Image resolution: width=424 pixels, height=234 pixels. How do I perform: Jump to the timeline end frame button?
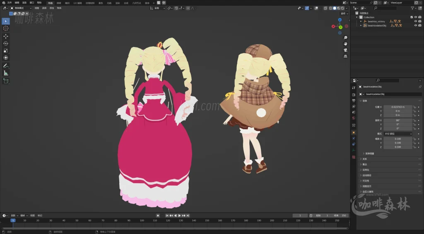(x=188, y=216)
